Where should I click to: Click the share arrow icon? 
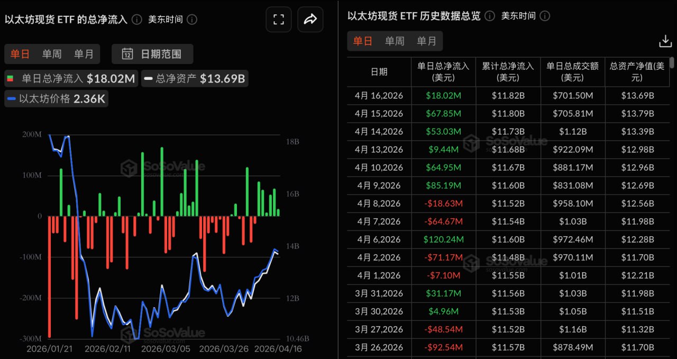pos(310,20)
